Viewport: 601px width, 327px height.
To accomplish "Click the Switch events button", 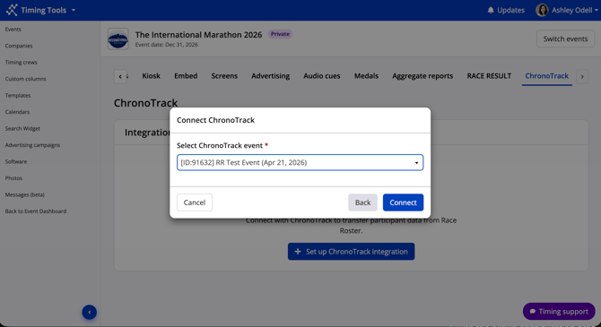I will [565, 39].
